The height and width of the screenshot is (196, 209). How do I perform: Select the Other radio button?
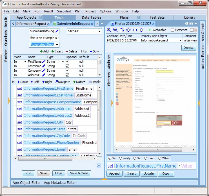click(160, 158)
